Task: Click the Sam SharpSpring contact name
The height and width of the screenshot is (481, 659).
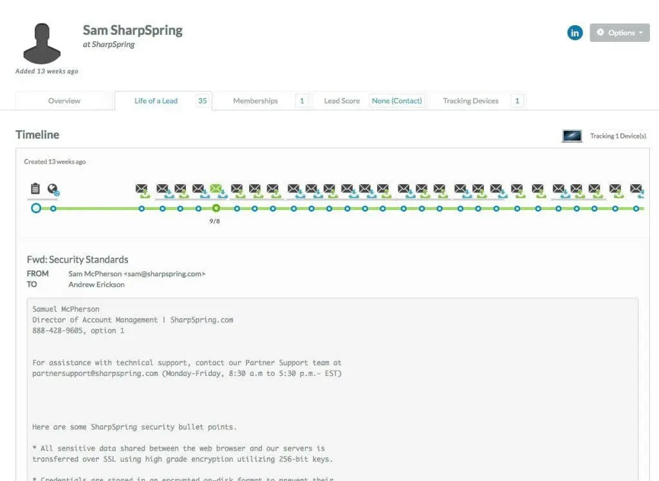Action: [133, 30]
